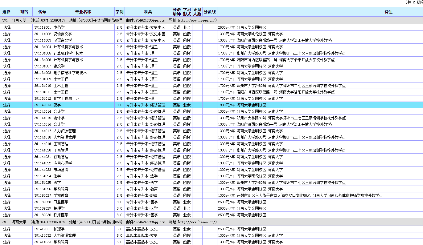The image size is (423, 245).
Task: Click the 科类 column header
Action: coord(148,12)
